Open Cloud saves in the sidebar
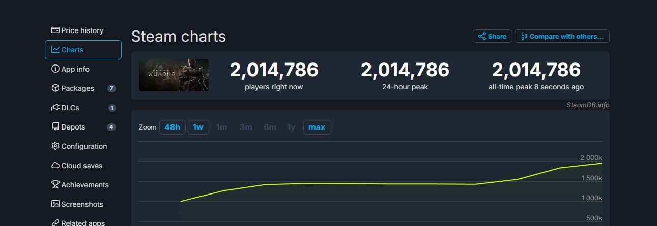This screenshot has height=226, width=657. coord(83,166)
